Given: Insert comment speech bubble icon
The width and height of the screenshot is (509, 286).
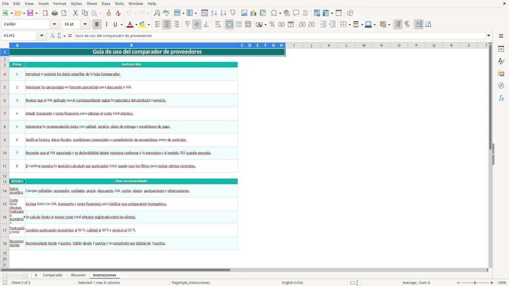Looking at the screenshot, I should coord(296,13).
